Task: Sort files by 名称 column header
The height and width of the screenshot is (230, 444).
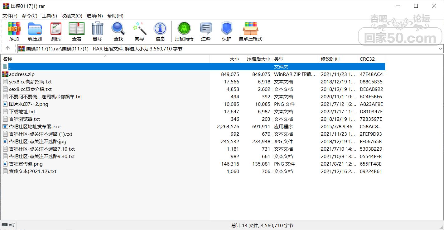Action: click(105, 59)
